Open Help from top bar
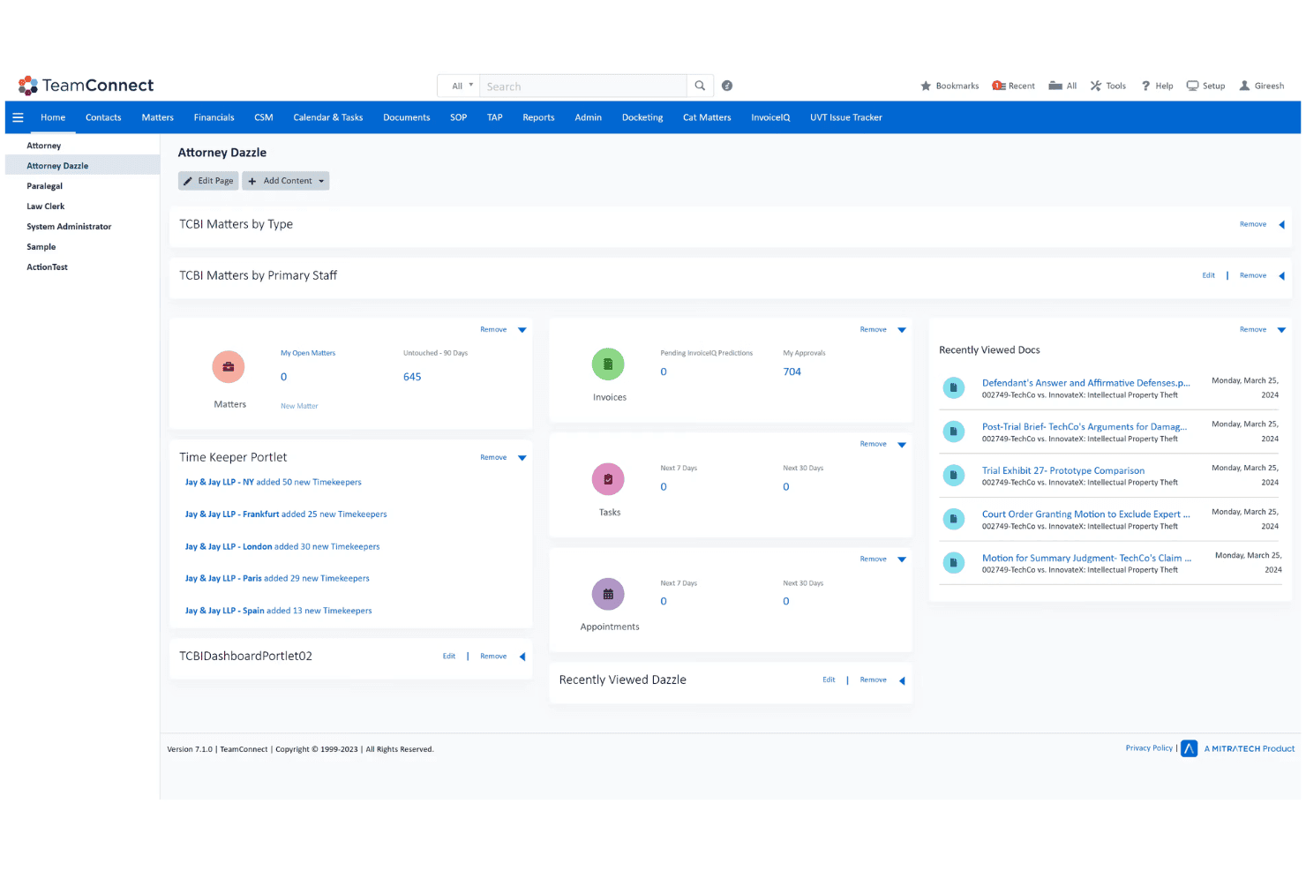Image resolution: width=1306 pixels, height=871 pixels. [1157, 86]
